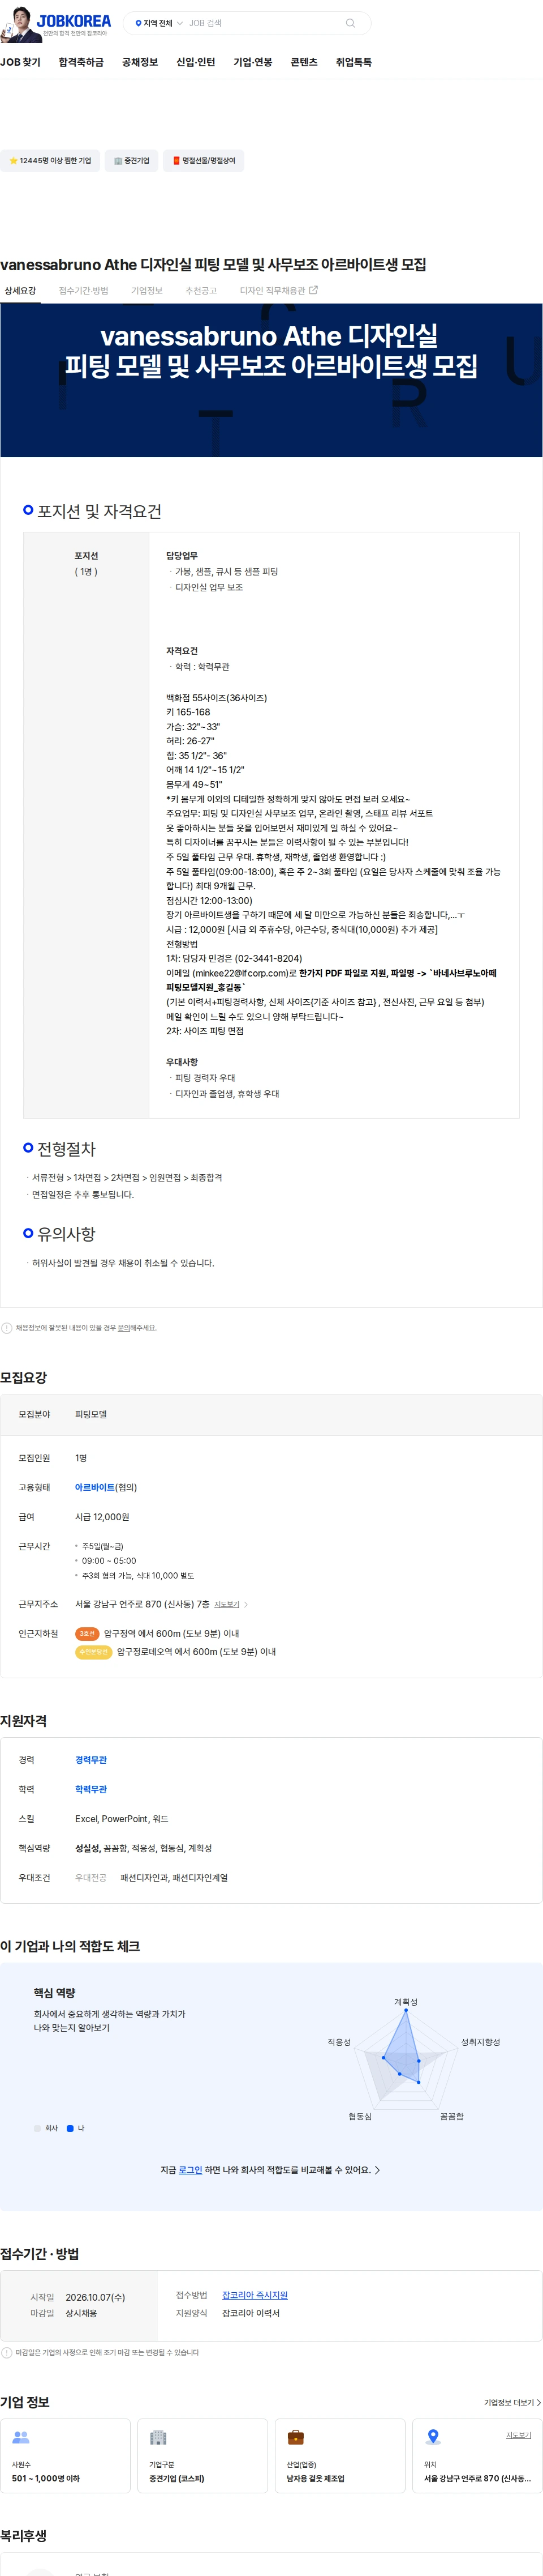
Task: Switch to the 접수기간·방법 tab
Action: [x=84, y=291]
